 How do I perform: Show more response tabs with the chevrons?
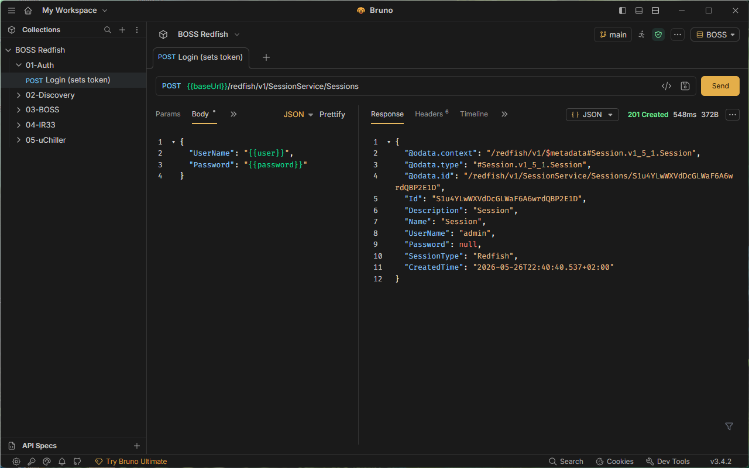(504, 114)
